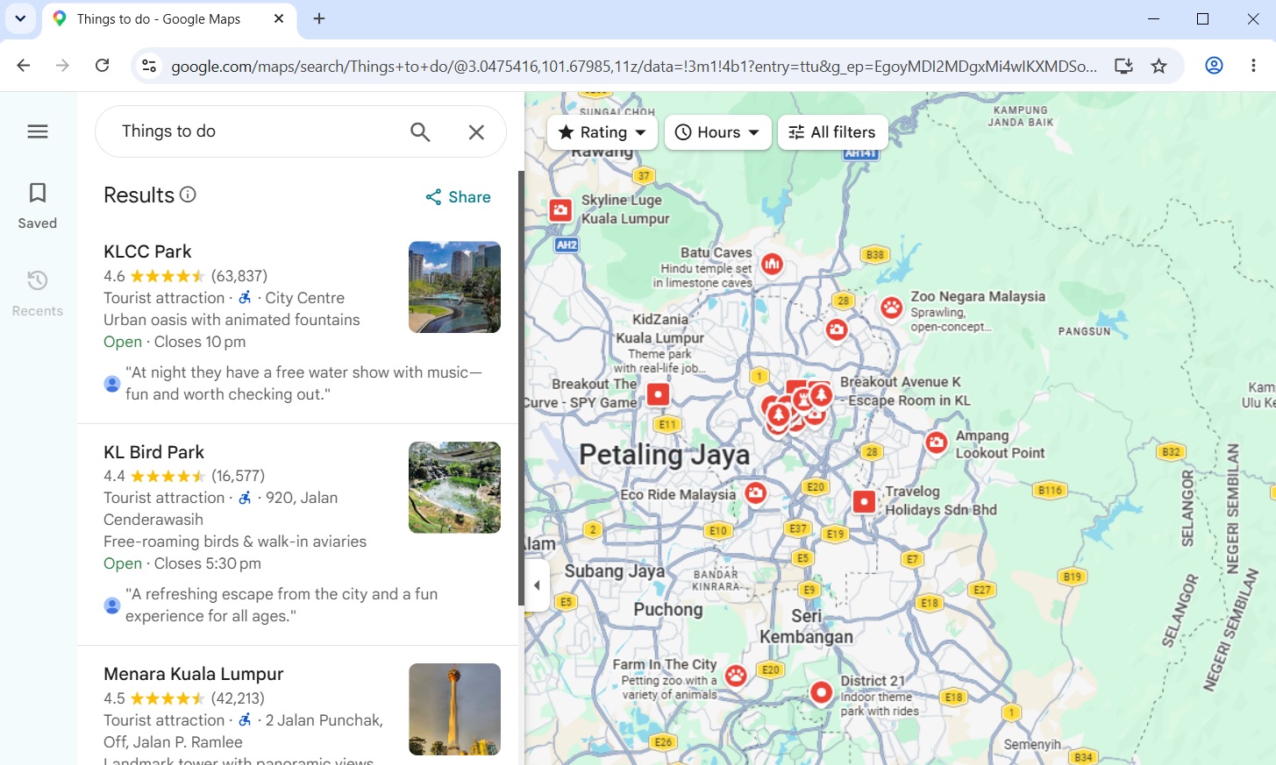This screenshot has width=1276, height=765.
Task: Click the KLCC Park thumbnail photo
Action: (x=454, y=287)
